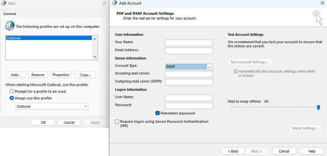The image size is (327, 156).
Task: Click the profile list scroll up arrow
Action: [95, 39]
